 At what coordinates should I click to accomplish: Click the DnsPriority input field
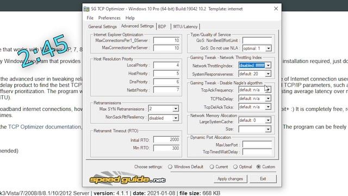tap(166, 82)
